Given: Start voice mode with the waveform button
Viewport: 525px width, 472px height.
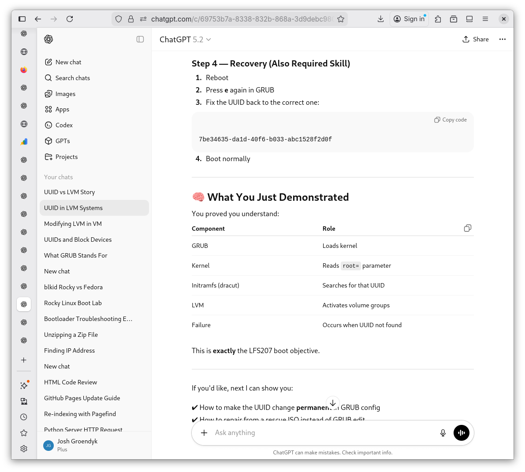Looking at the screenshot, I should click(x=461, y=433).
